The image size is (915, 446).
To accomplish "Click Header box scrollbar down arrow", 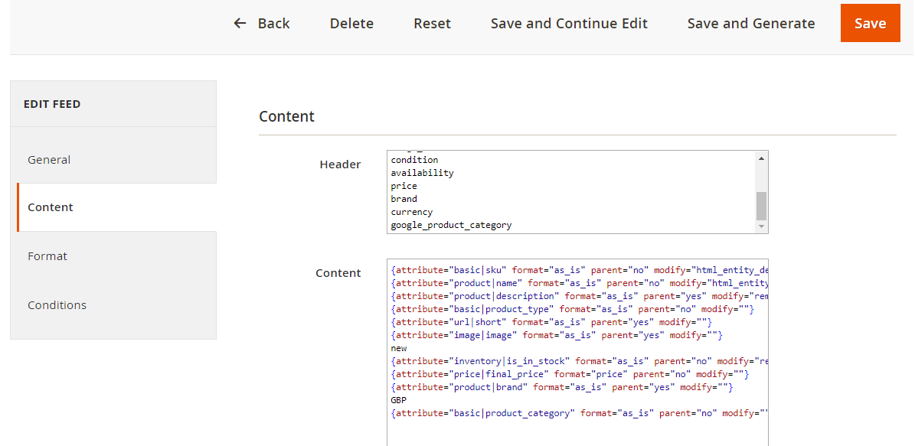I will point(761,226).
